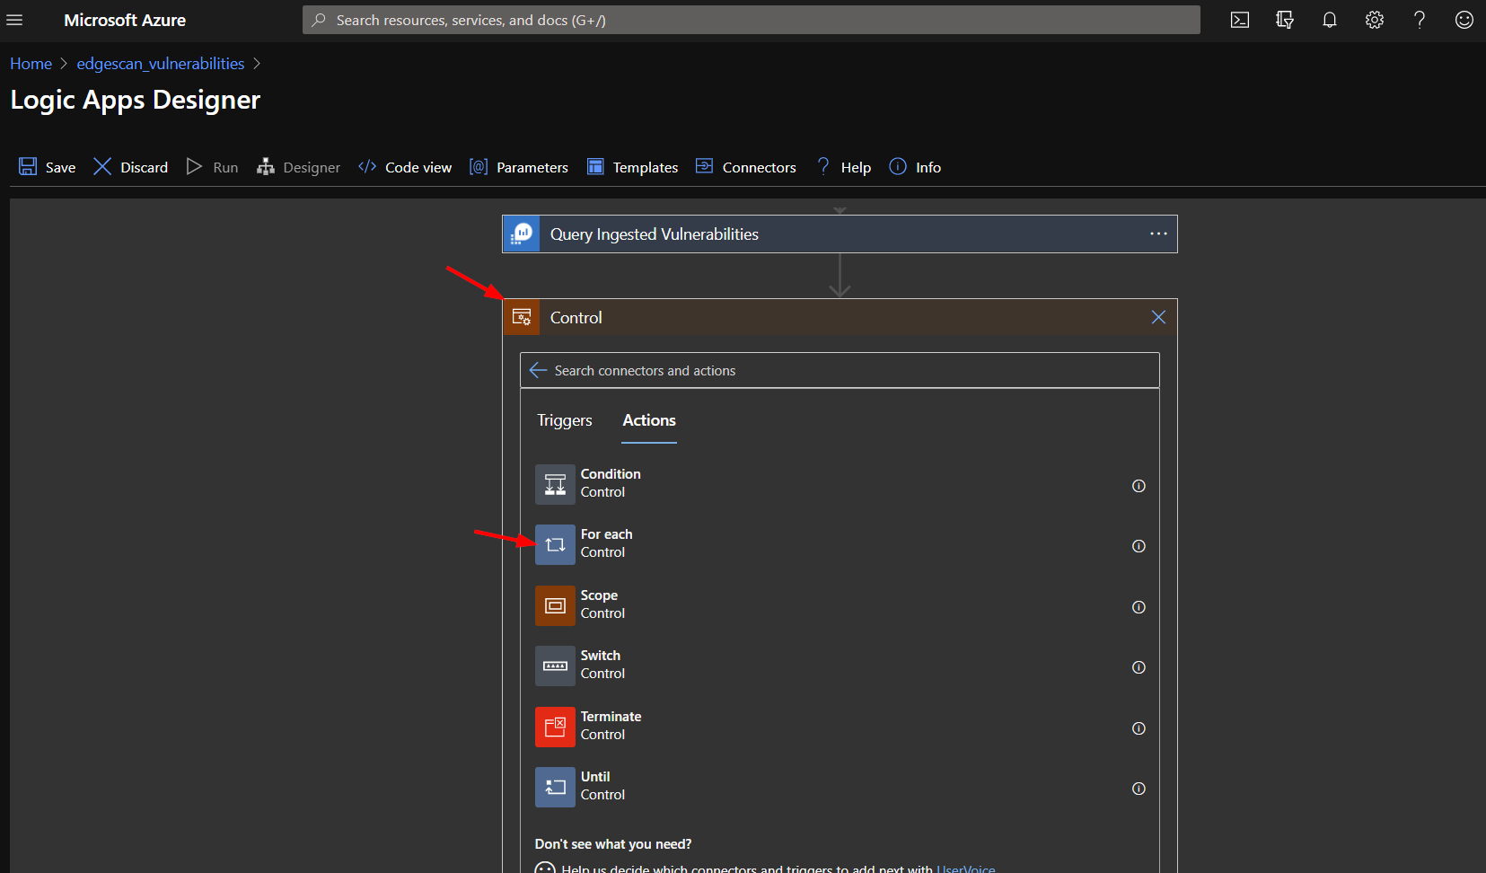Switch to the Triggers tab
Viewport: 1486px width, 873px height.
pos(565,420)
